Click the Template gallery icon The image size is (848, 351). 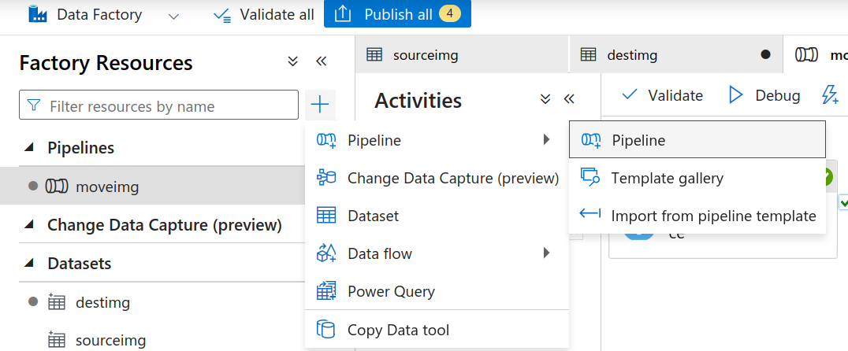pos(590,178)
